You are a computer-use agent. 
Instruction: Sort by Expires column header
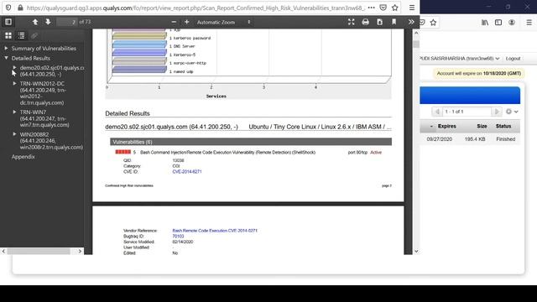[446, 126]
